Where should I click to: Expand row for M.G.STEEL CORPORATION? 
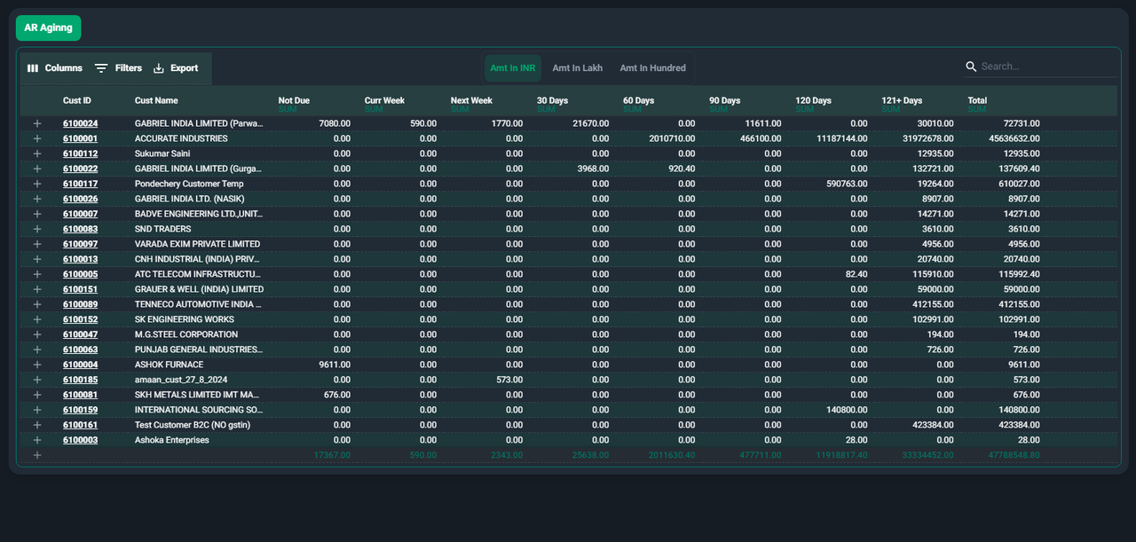pyautogui.click(x=37, y=334)
